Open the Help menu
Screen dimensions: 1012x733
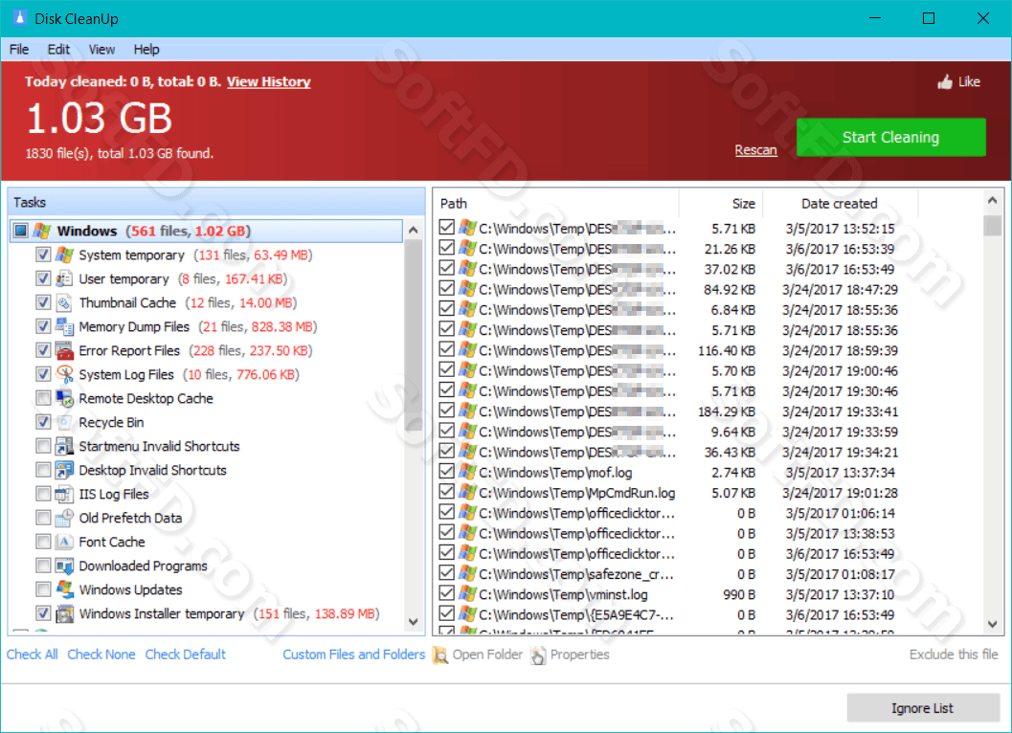146,49
